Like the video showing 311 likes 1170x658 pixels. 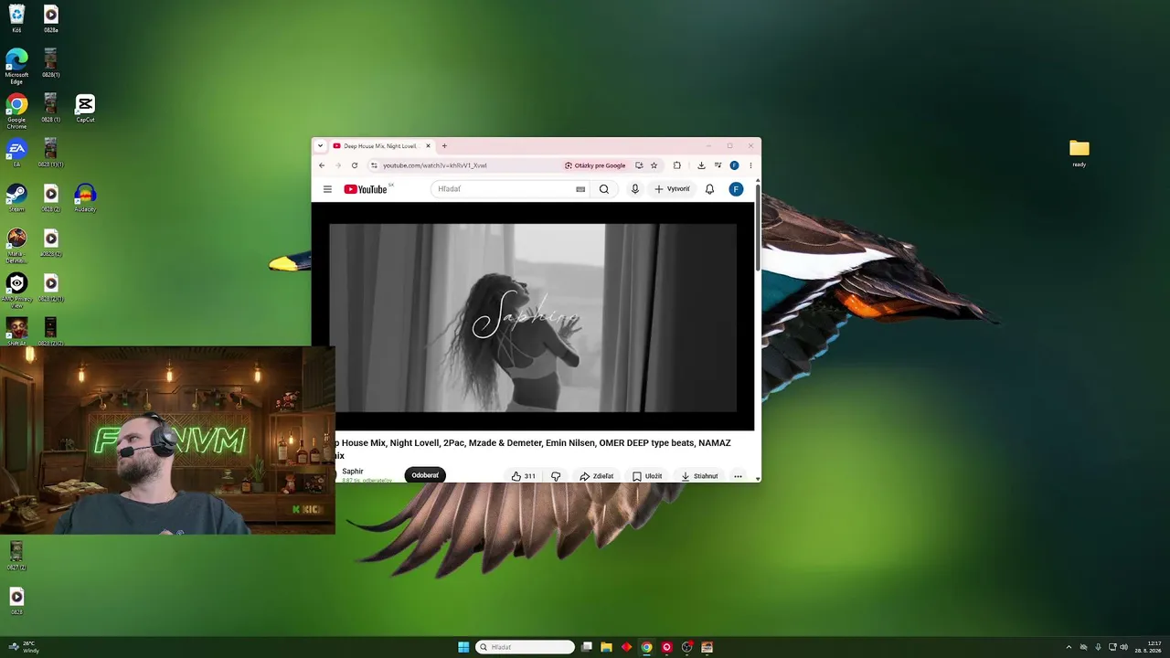[x=523, y=476]
